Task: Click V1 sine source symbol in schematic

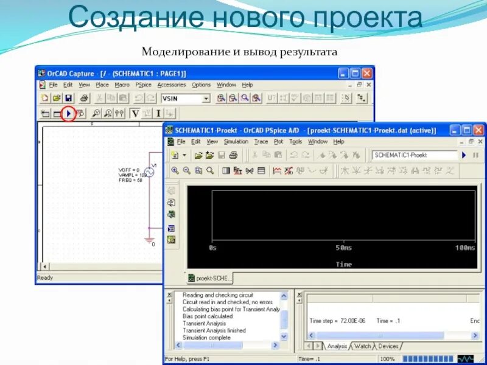Action: (149, 172)
